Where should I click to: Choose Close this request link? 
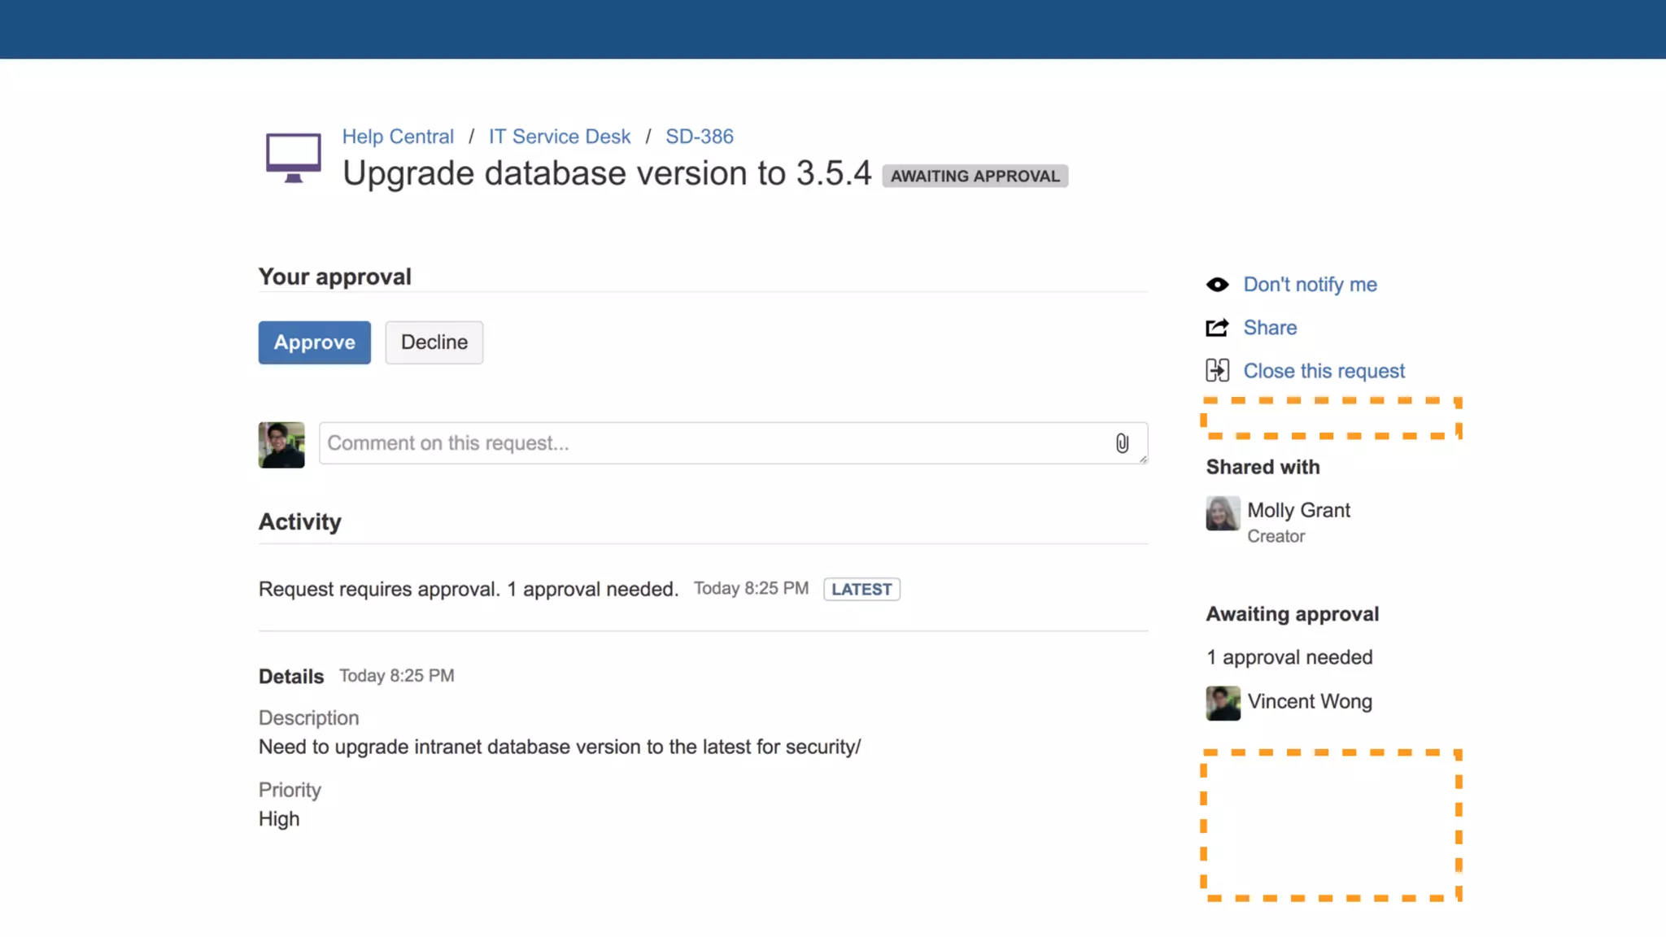click(1324, 371)
